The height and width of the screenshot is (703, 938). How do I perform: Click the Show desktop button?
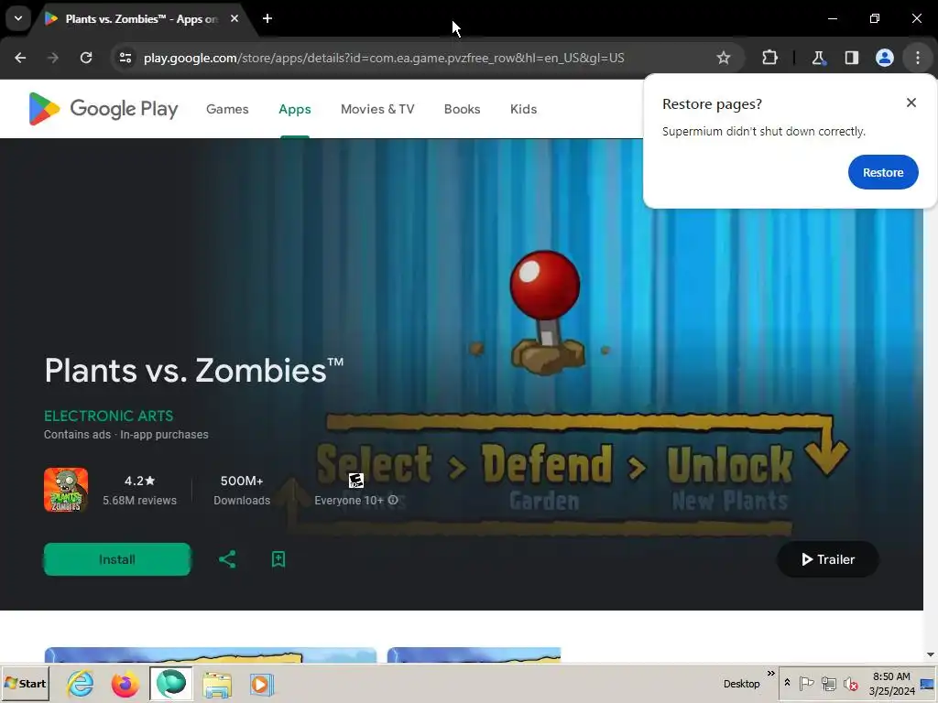point(928,684)
